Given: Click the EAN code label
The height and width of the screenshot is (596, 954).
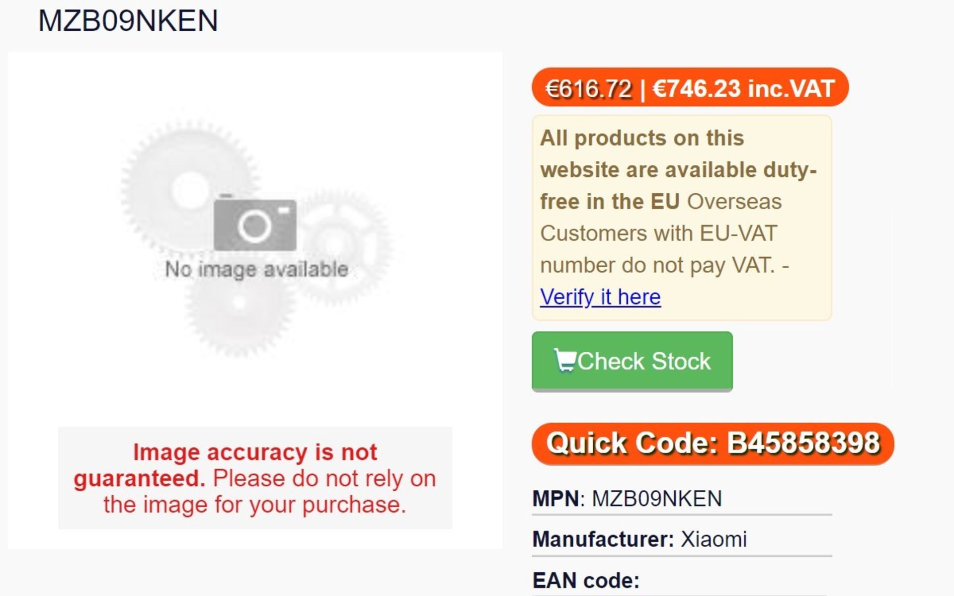Looking at the screenshot, I should coord(586,580).
